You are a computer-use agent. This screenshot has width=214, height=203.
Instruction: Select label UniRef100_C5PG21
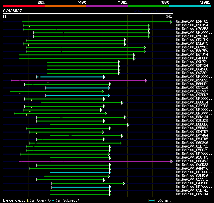[x=192, y=150]
